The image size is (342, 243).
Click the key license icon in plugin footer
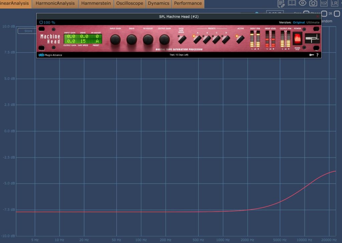coord(311,55)
